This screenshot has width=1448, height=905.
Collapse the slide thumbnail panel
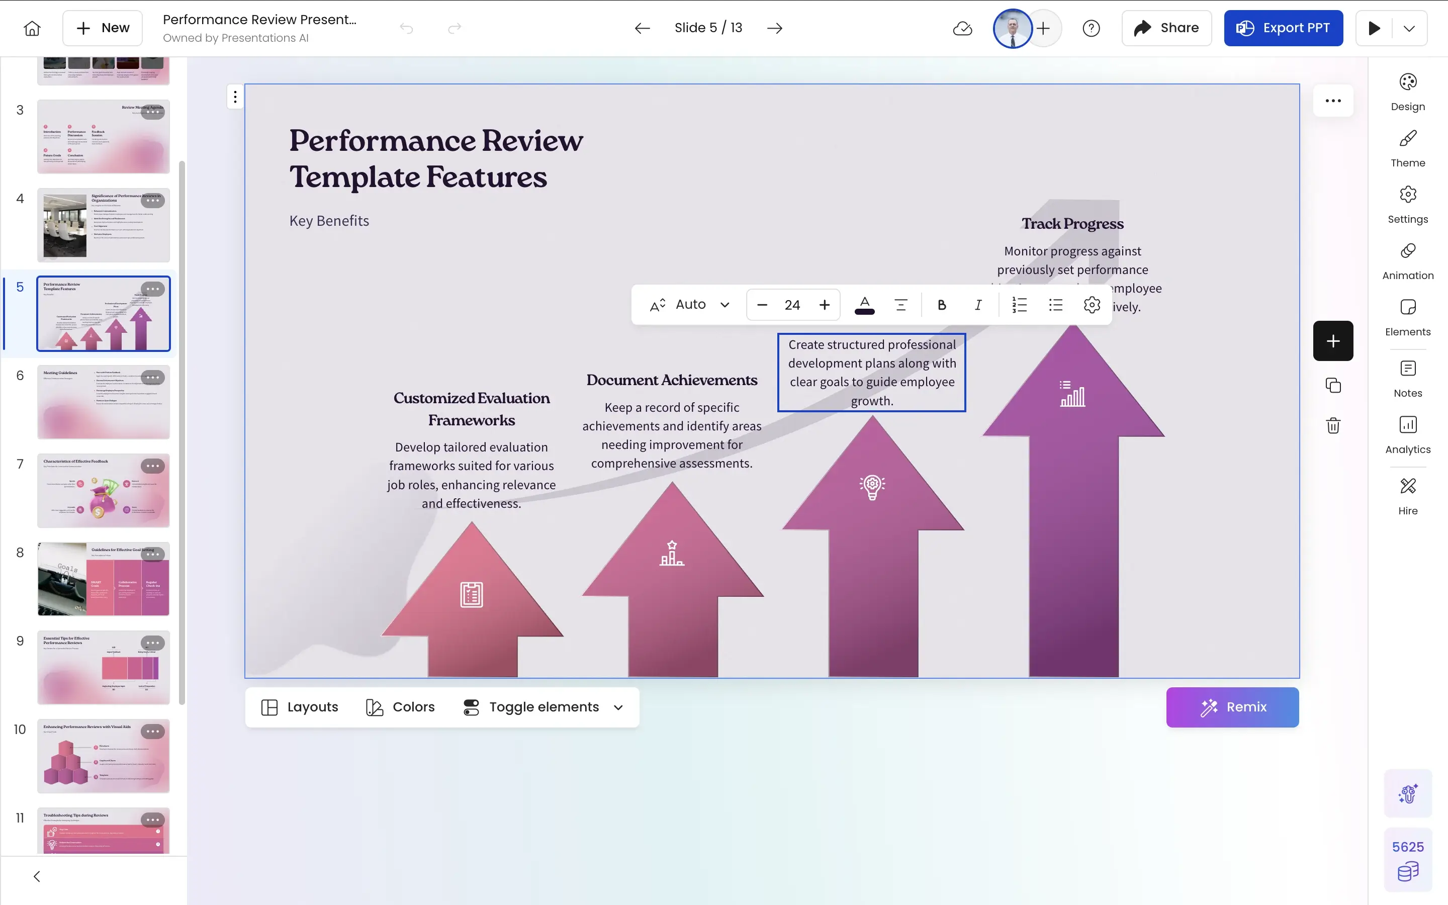[x=37, y=876]
